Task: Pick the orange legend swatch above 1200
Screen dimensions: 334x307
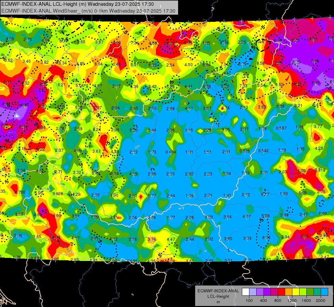Action: pyautogui.click(x=289, y=292)
